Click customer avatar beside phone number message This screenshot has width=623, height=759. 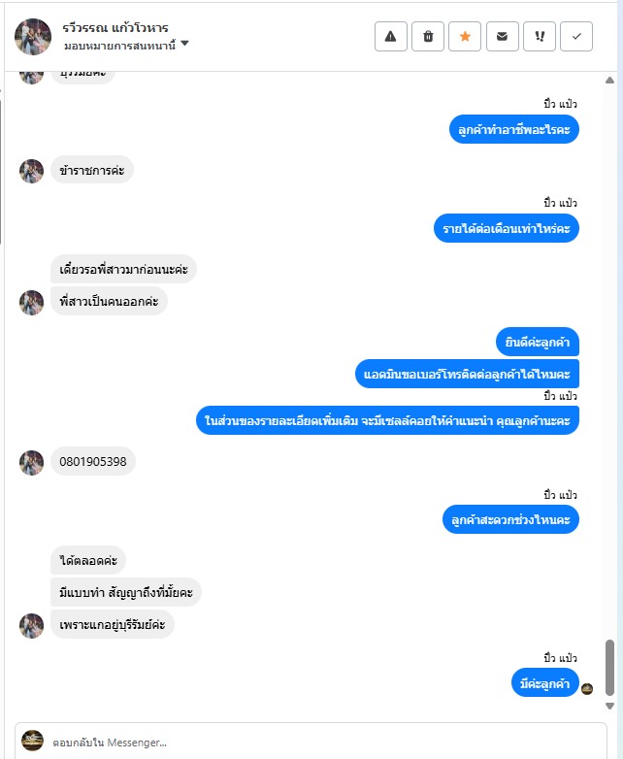point(31,463)
